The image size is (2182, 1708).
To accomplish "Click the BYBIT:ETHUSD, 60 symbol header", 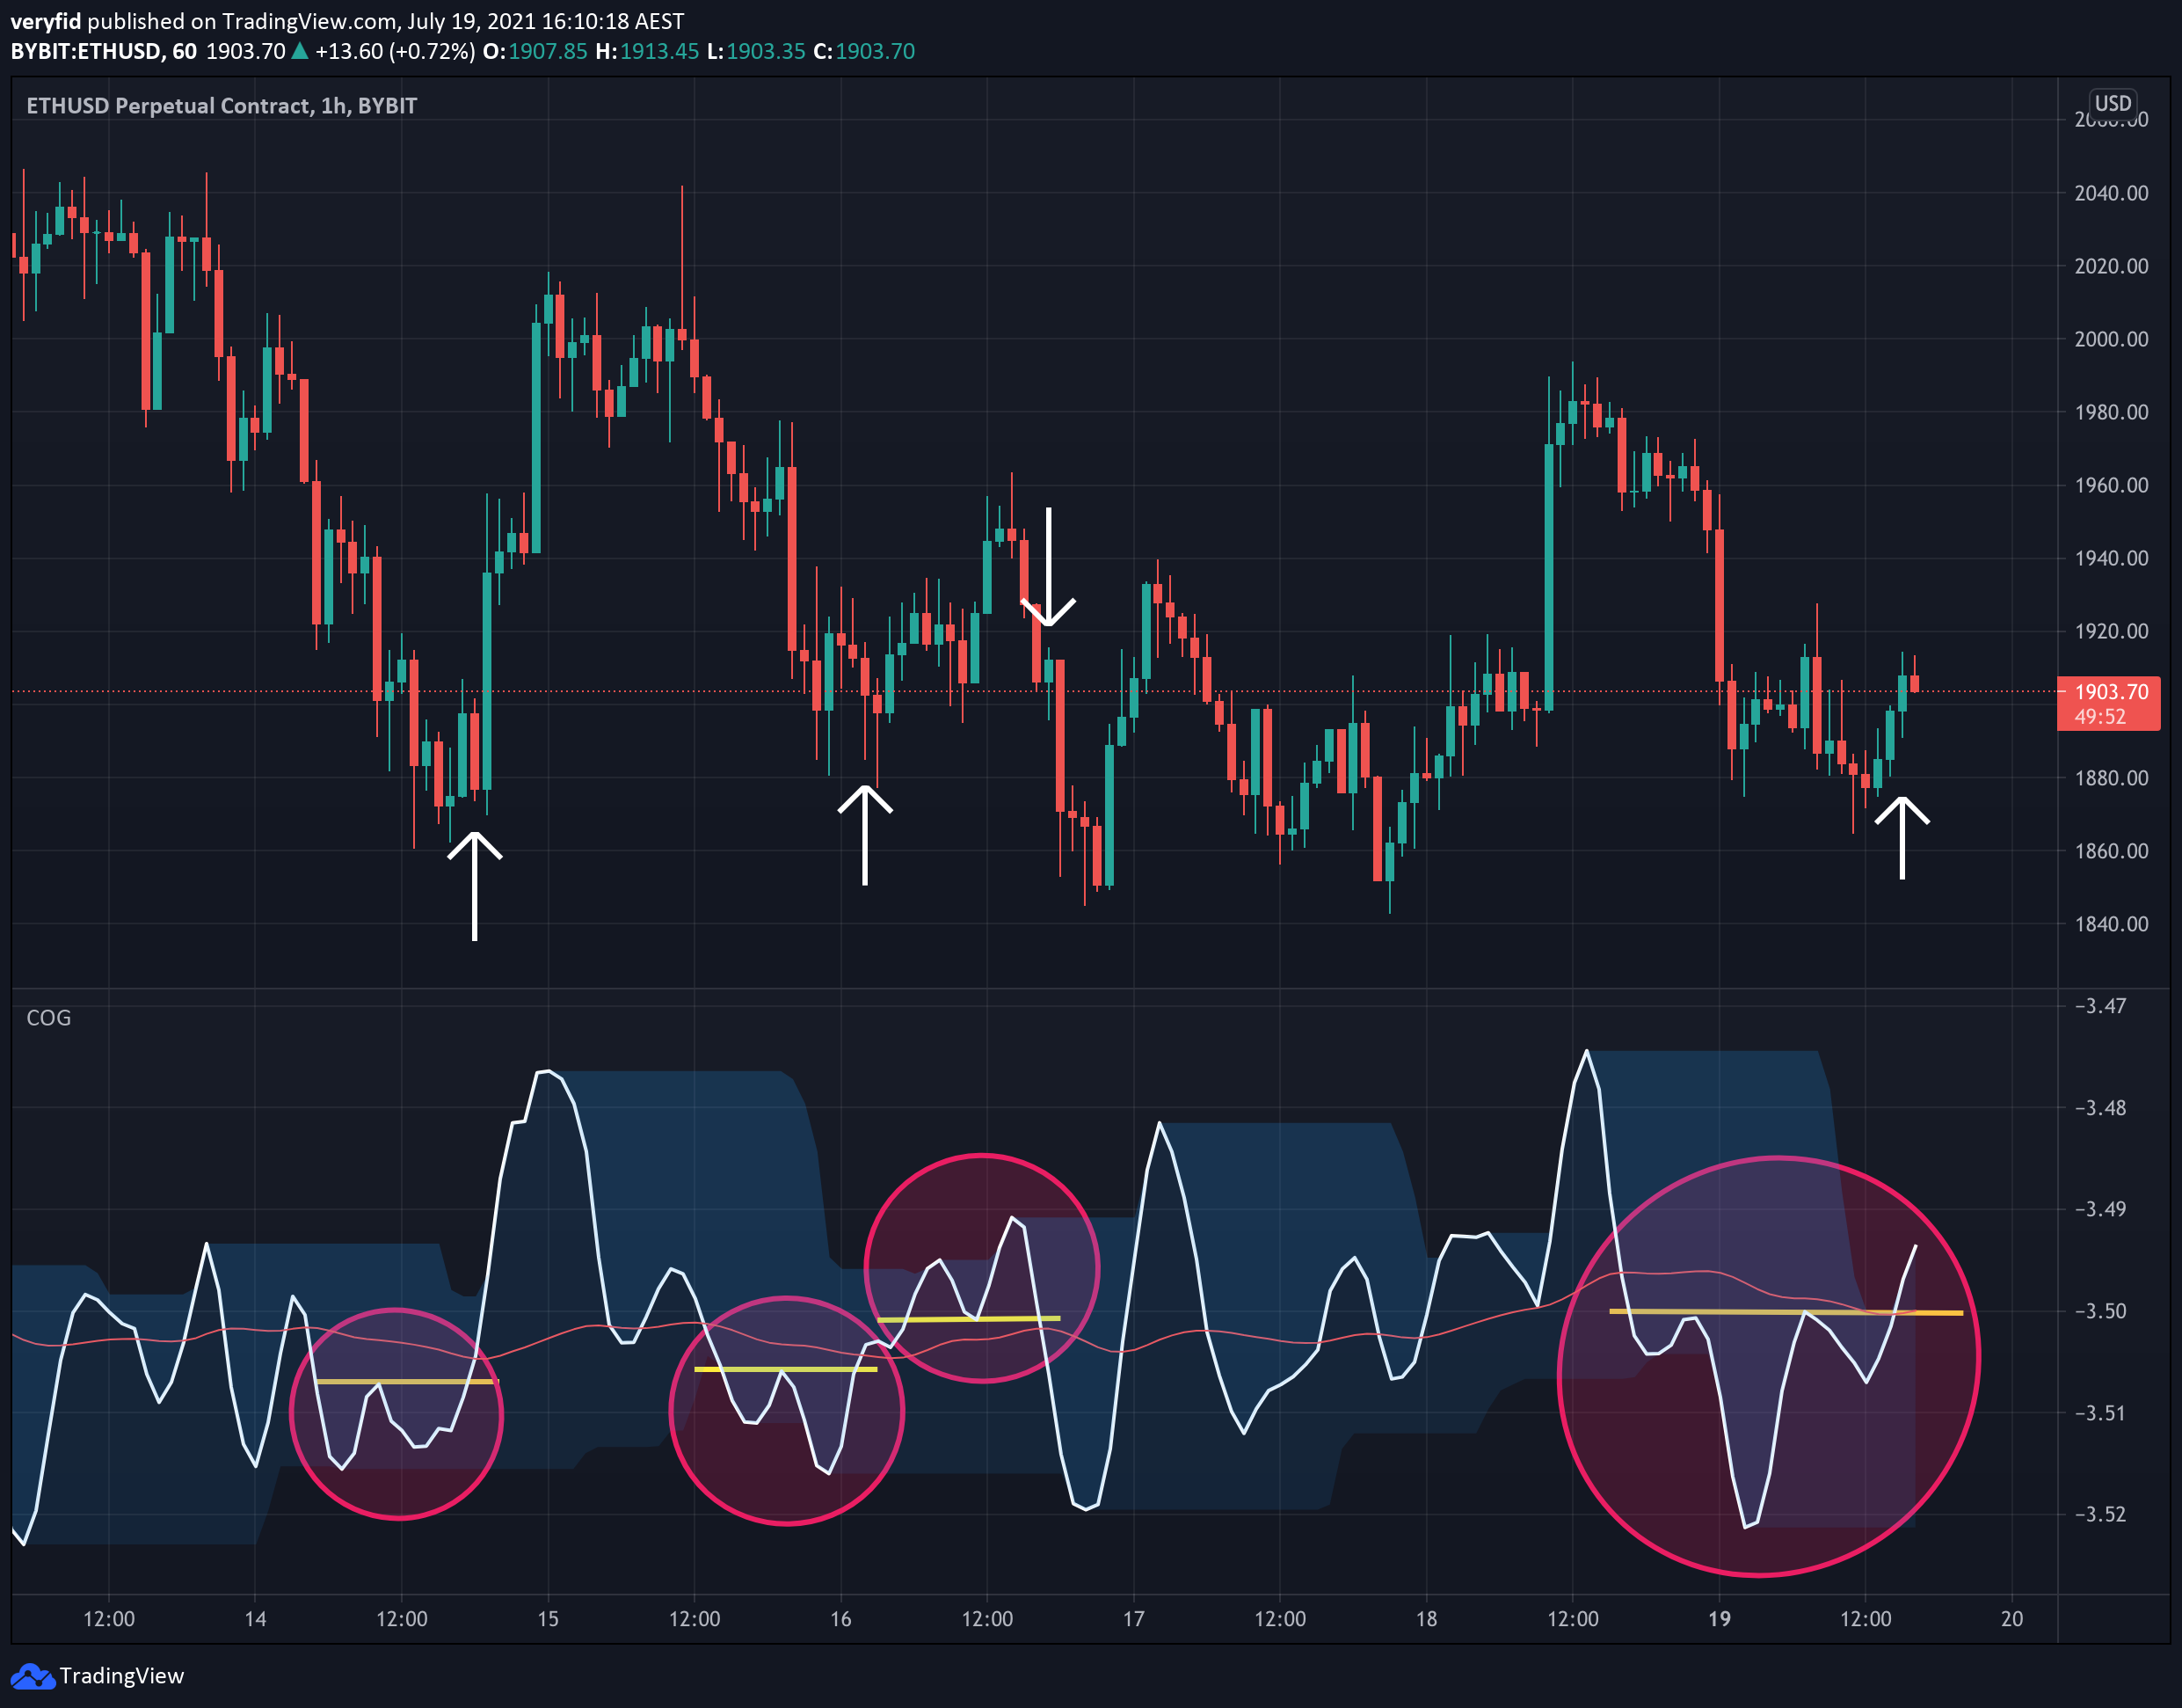I will click(x=104, y=51).
